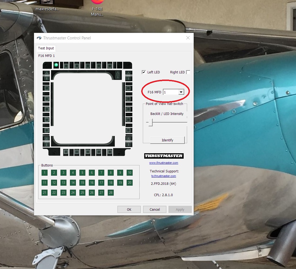Click the 'Point of View hat-switch' label

(164, 104)
